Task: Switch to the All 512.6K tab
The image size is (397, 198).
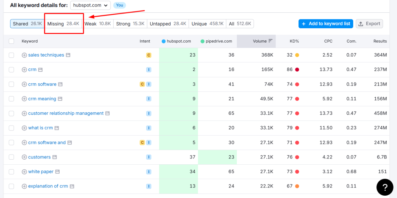Action: tap(240, 24)
